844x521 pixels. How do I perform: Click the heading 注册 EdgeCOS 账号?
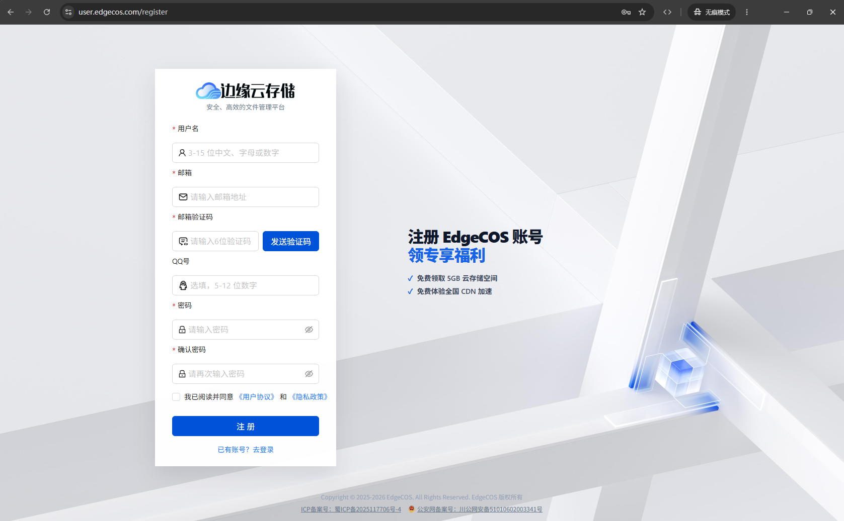coord(475,237)
